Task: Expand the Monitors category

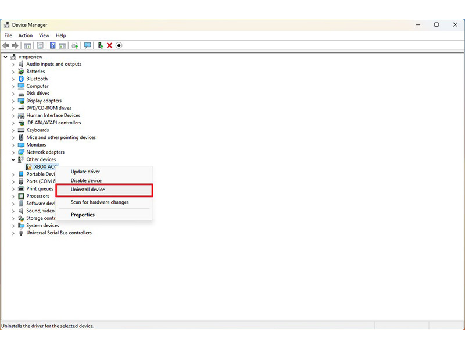Action: pos(13,145)
